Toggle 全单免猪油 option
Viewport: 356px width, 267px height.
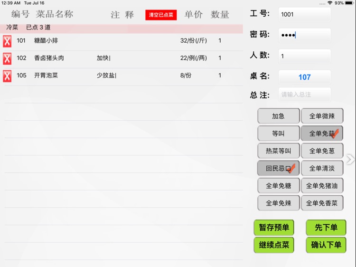pyautogui.click(x=322, y=186)
